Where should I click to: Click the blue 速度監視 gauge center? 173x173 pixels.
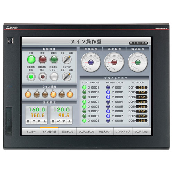click(x=91, y=62)
